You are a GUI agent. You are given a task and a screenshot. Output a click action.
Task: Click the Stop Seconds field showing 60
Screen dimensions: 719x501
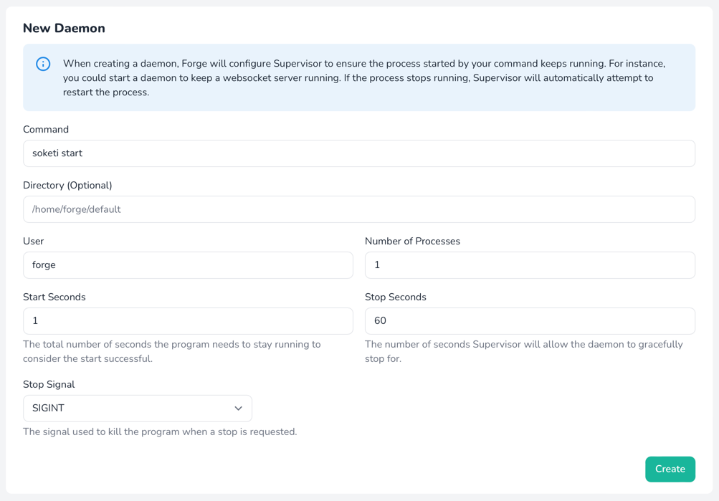(530, 321)
